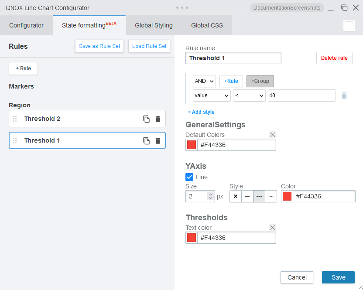This screenshot has height=290, width=363.
Task: Click the Save as Rule Set button
Action: 99,46
